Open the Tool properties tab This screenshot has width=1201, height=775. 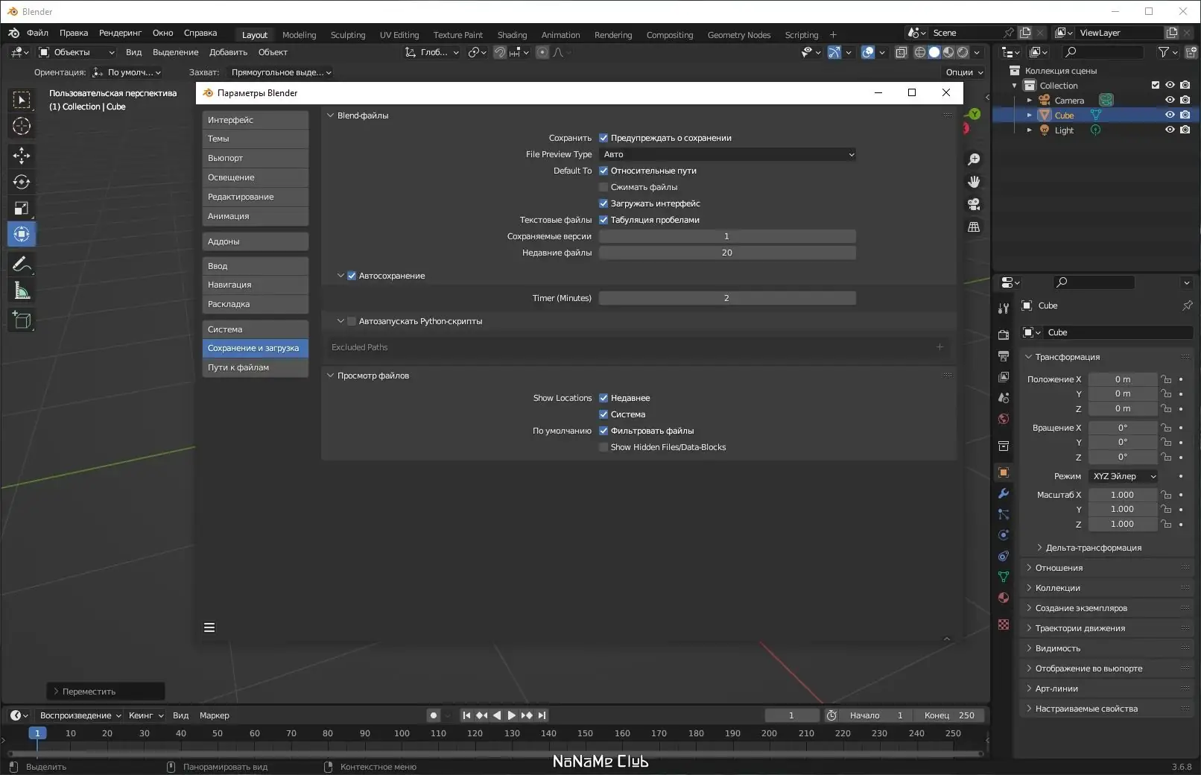pyautogui.click(x=1004, y=309)
